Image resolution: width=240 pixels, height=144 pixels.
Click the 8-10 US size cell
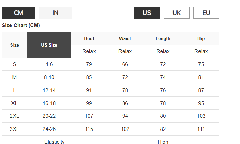[x=49, y=77]
